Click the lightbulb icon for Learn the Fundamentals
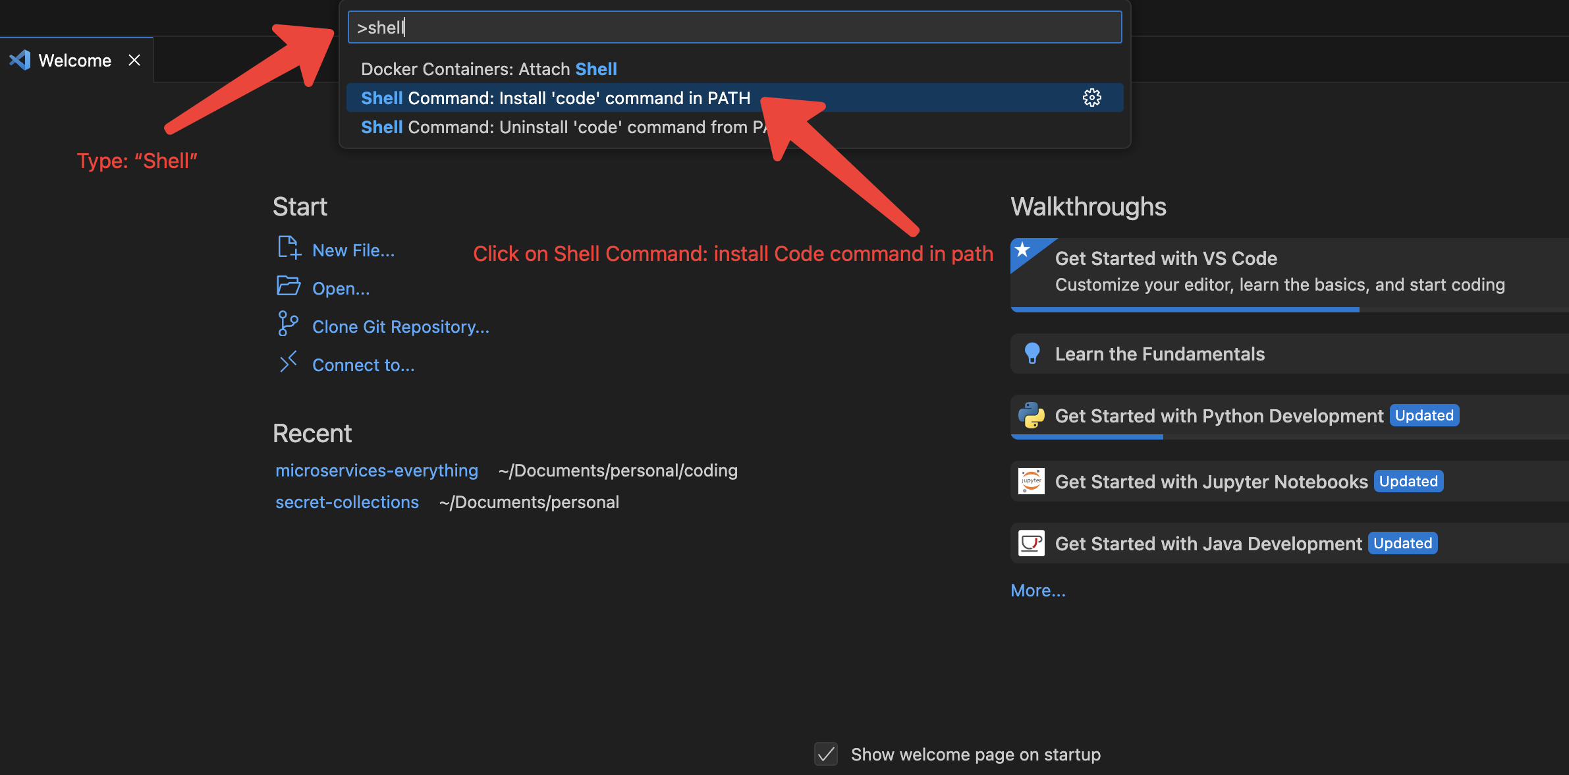The image size is (1569, 775). 1032,353
